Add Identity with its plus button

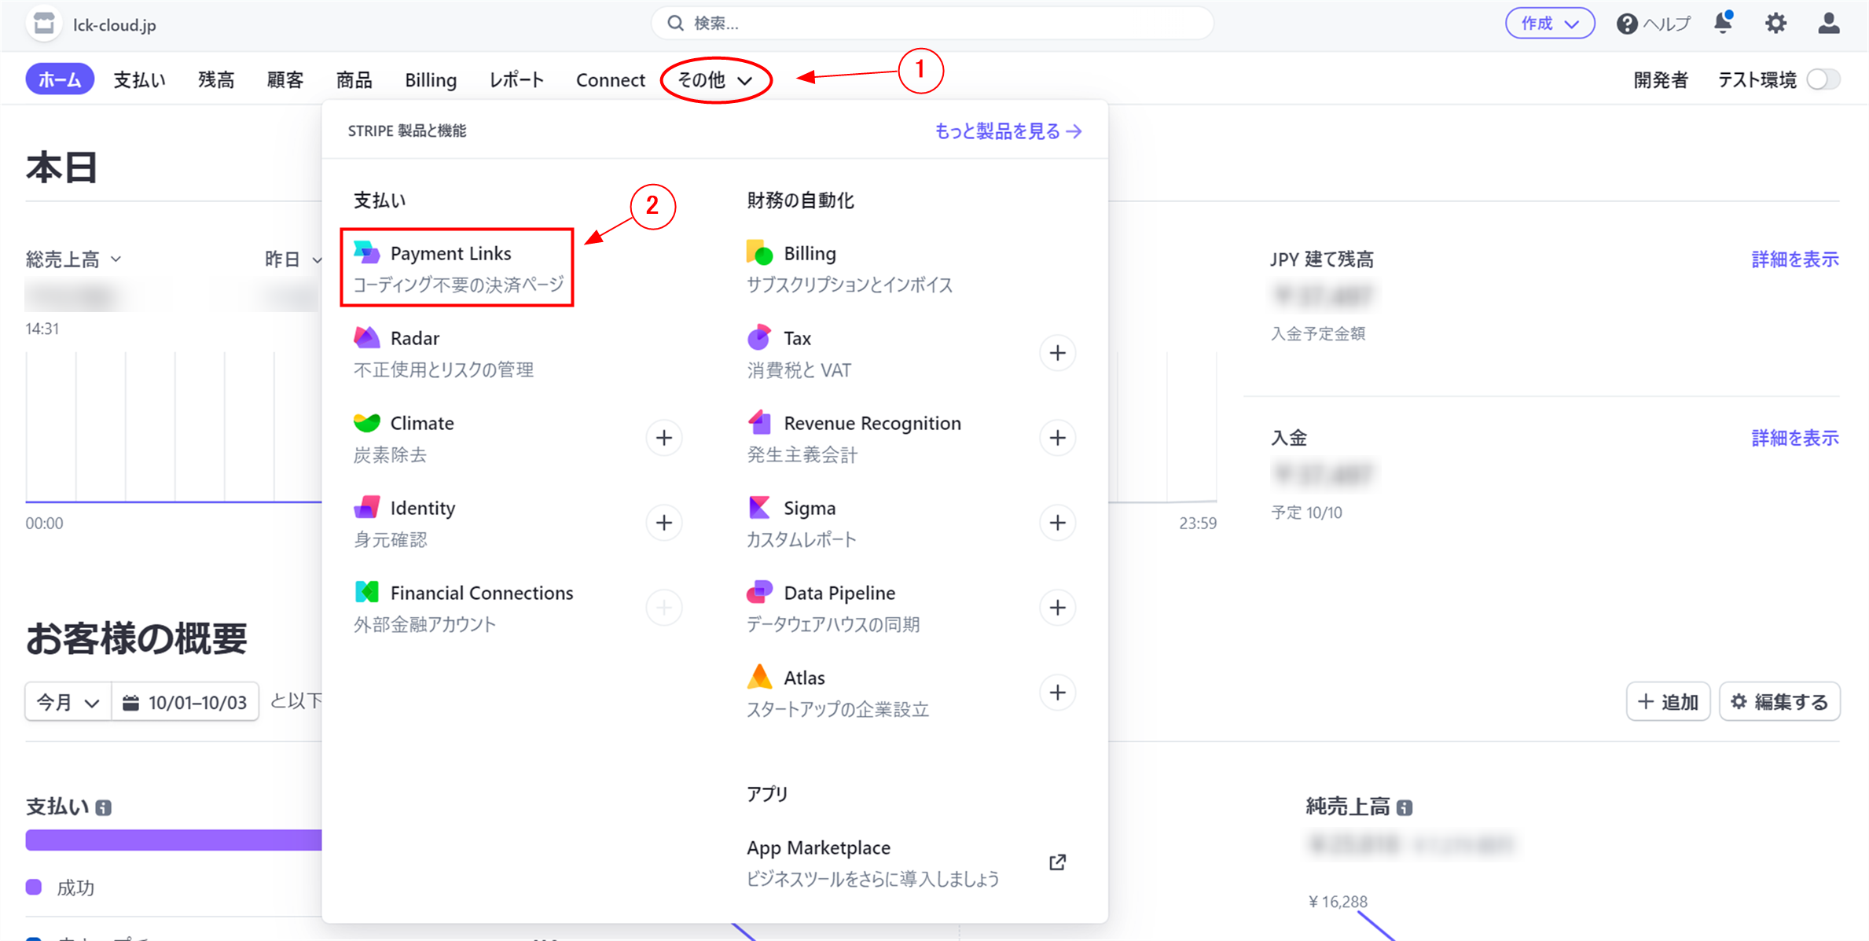[x=664, y=523]
